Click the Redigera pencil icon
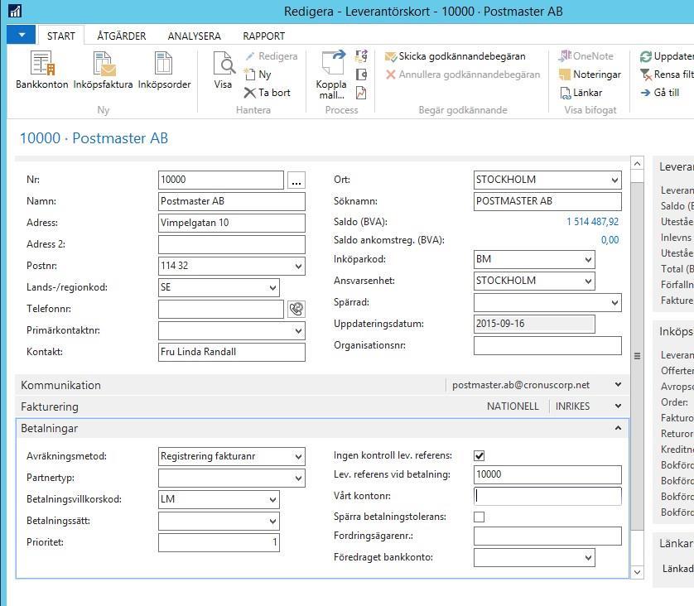The width and height of the screenshot is (694, 606). (x=250, y=56)
